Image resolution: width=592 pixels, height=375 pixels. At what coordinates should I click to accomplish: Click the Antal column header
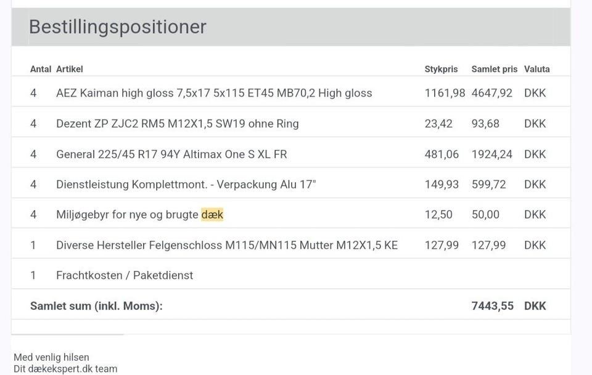click(40, 69)
